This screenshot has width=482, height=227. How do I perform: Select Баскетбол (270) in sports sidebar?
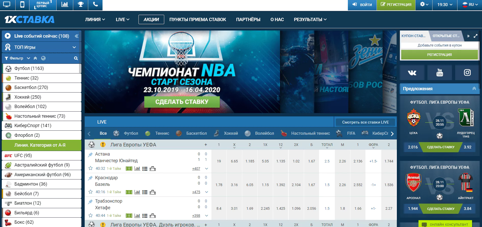coord(42,87)
